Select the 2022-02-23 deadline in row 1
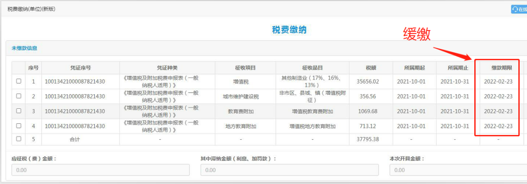Screen dimensions: 527x184 pos(498,81)
